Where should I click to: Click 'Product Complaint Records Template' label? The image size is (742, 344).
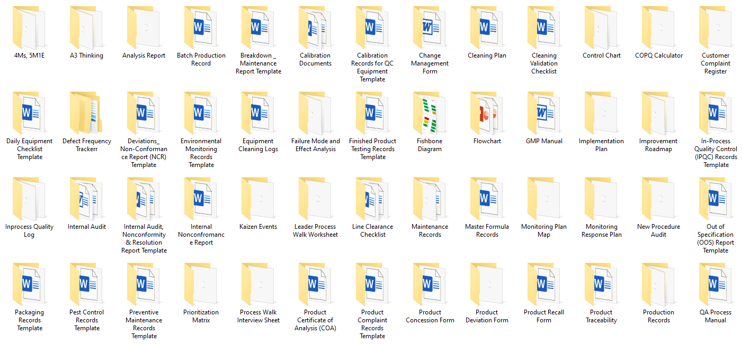372,324
